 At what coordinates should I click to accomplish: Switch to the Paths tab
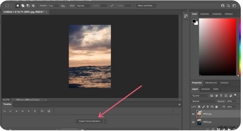[x=216, y=89]
